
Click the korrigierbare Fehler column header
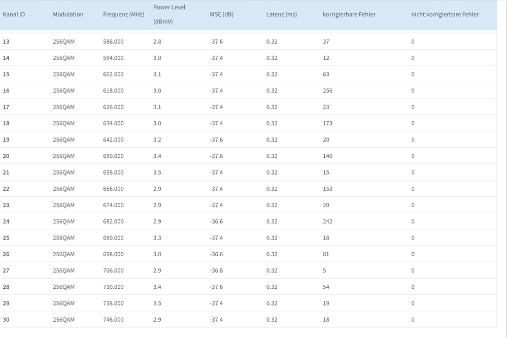coord(349,14)
